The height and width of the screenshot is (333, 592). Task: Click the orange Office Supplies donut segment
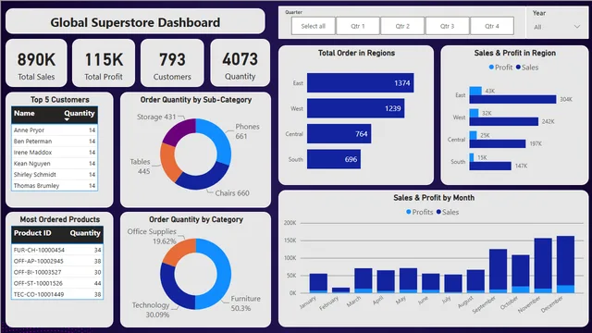click(179, 251)
